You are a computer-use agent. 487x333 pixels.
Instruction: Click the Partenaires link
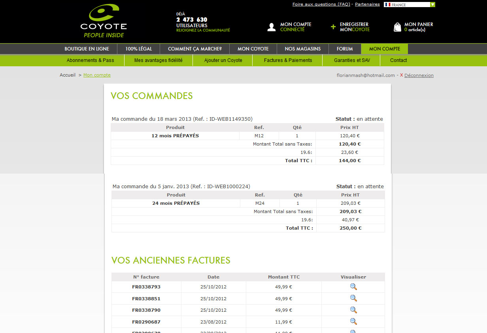367,4
